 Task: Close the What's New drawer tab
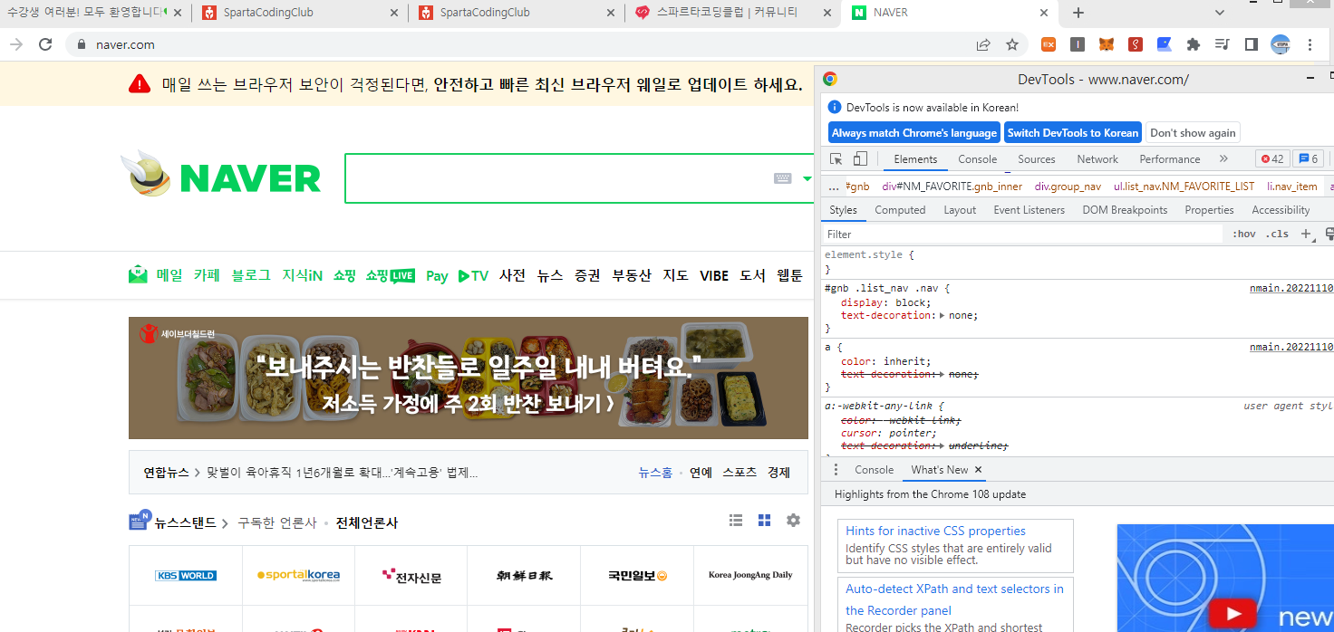[x=978, y=470]
